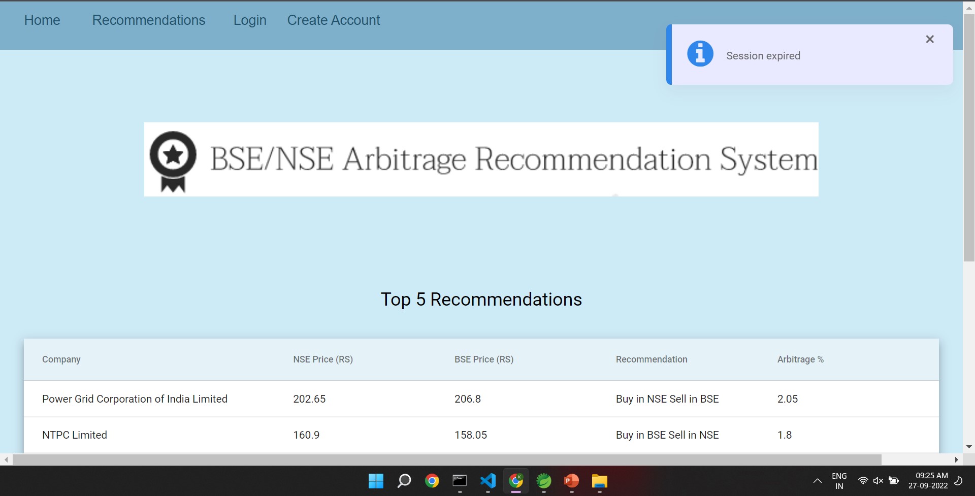Click the Login link
The height and width of the screenshot is (496, 975).
[249, 20]
